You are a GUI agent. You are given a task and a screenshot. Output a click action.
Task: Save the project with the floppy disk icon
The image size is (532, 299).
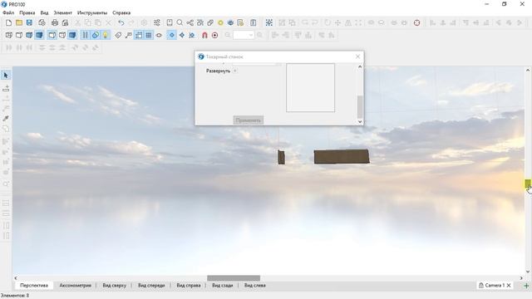pos(29,22)
